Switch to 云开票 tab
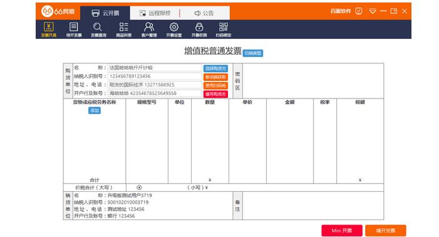The image size is (439, 237). [105, 13]
